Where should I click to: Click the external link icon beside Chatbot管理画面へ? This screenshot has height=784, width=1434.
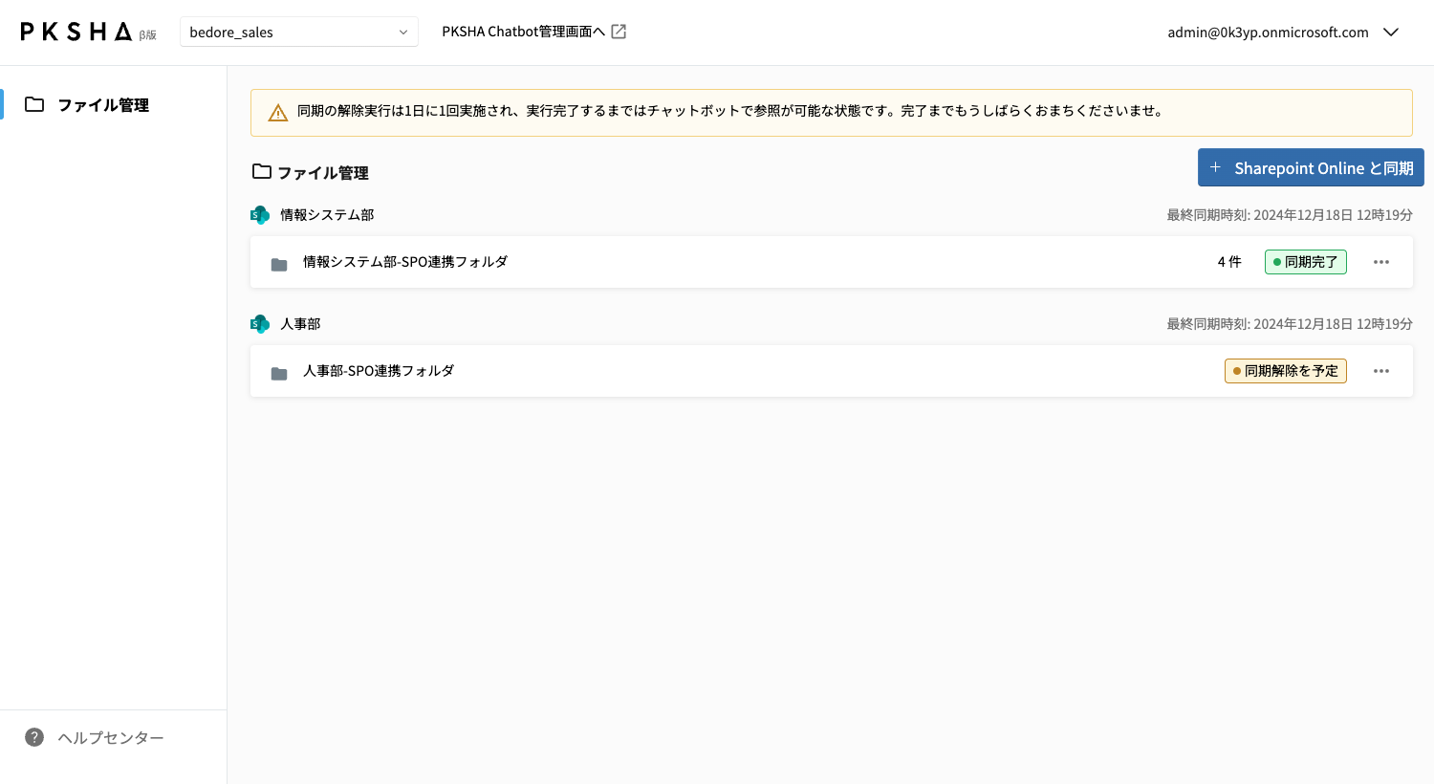[619, 32]
